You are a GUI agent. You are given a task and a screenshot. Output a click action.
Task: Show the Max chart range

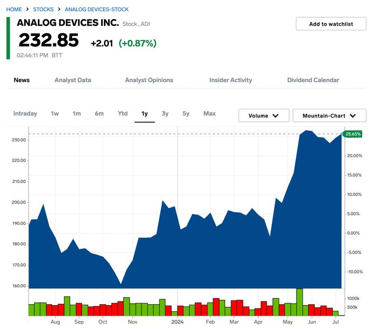(209, 113)
